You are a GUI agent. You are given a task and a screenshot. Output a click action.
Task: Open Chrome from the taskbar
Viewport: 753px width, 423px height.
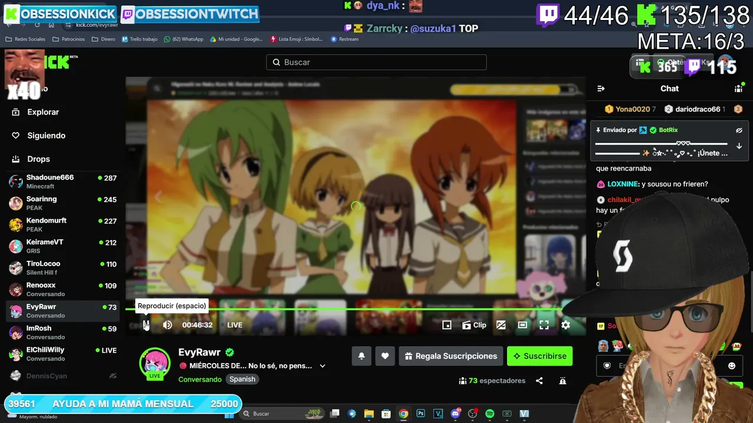403,414
